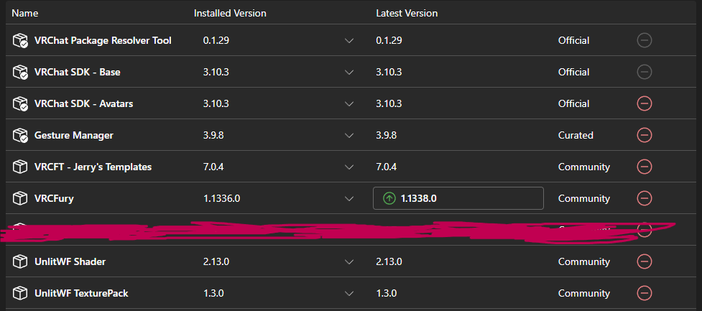The height and width of the screenshot is (311, 702).
Task: Click the green upgrade arrow for VRCFury
Action: (x=389, y=198)
